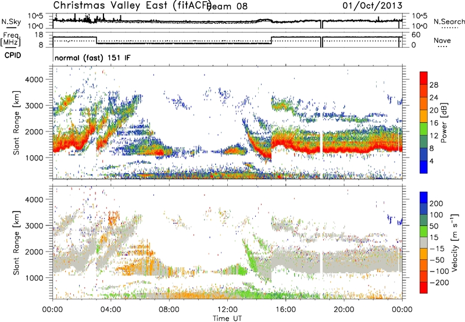Click the "−50" label on Velocity colorbar

(437, 260)
